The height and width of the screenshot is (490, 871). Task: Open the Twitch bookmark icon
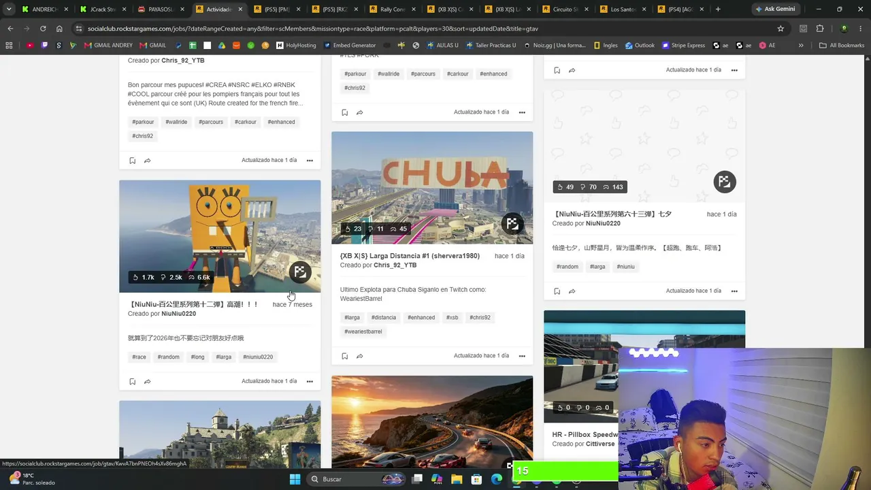tap(45, 46)
